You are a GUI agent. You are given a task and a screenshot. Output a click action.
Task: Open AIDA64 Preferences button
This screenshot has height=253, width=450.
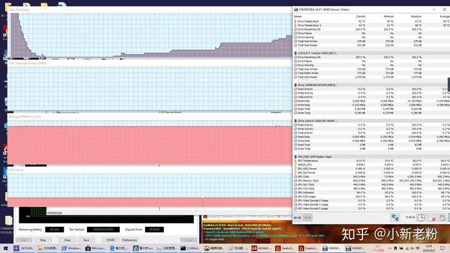pyautogui.click(x=129, y=240)
